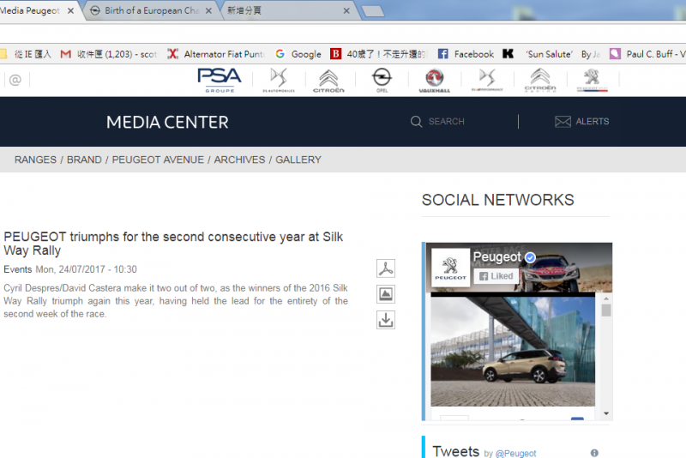Image resolution: width=686 pixels, height=458 pixels.
Task: Open the 'Sun Salute' bookmark
Action: [551, 54]
